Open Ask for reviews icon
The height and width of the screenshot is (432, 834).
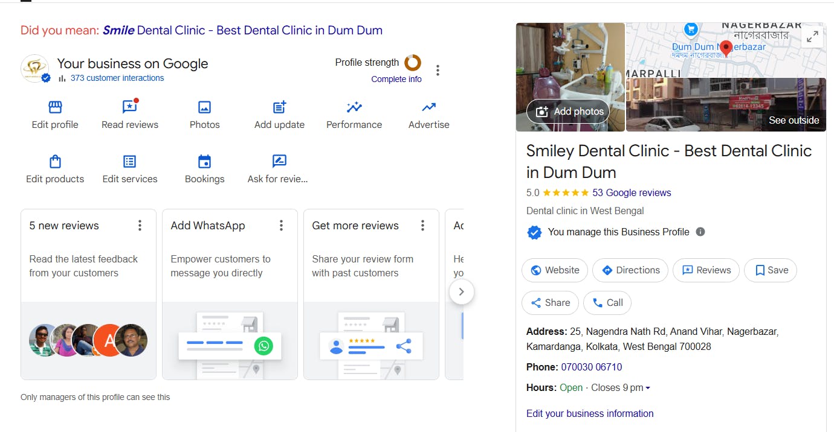[279, 162]
